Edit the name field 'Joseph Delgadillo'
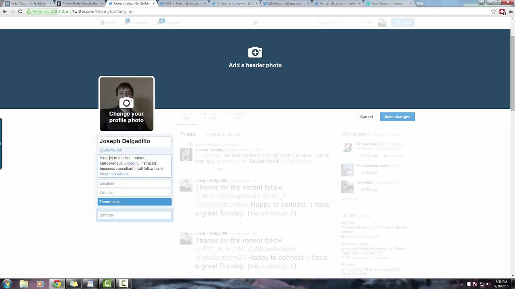The width and height of the screenshot is (515, 289). (134, 141)
